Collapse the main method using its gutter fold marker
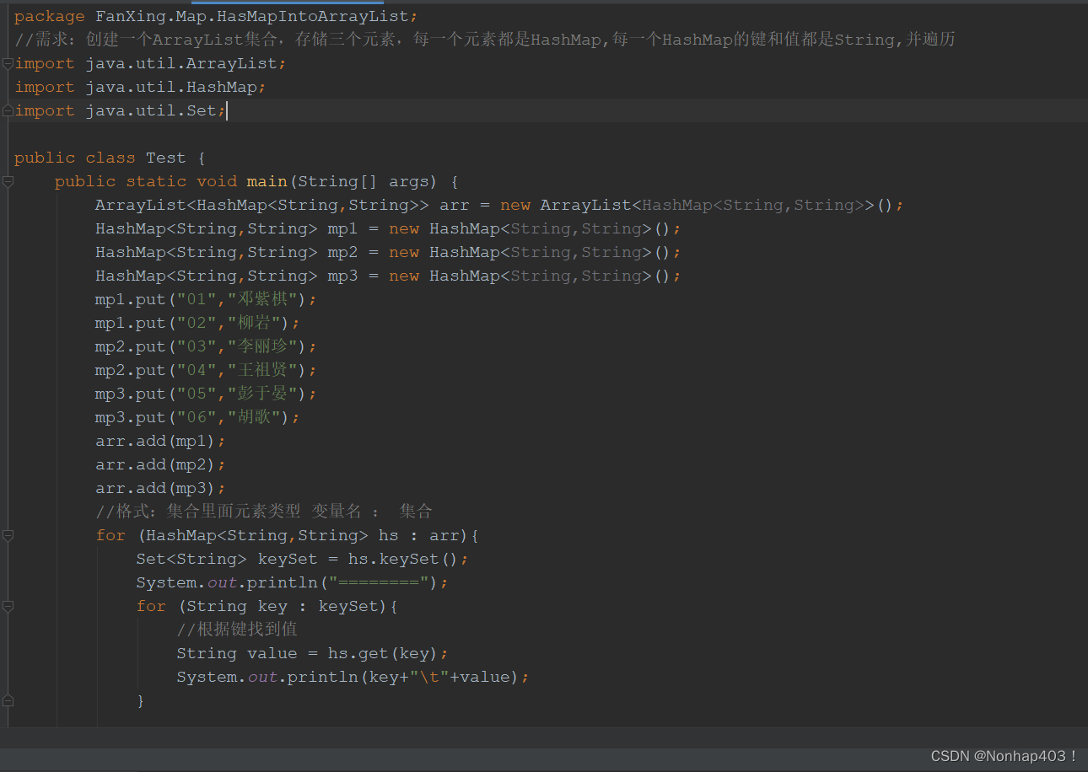The width and height of the screenshot is (1088, 772). [x=8, y=181]
